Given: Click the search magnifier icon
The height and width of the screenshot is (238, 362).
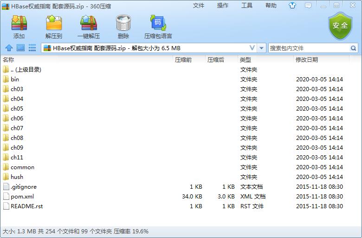Looking at the screenshot, I should [x=353, y=48].
